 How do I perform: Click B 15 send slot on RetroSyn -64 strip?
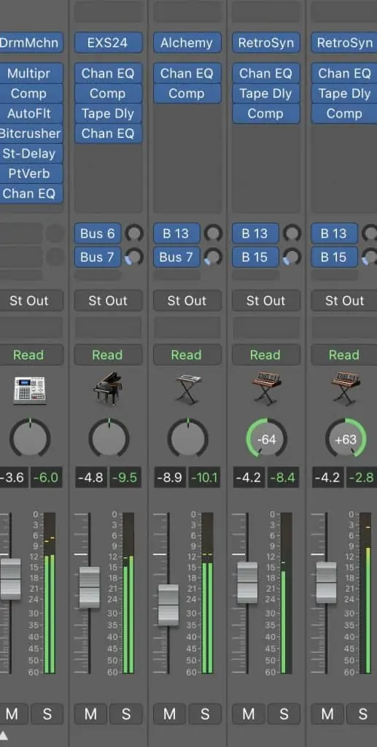click(256, 258)
